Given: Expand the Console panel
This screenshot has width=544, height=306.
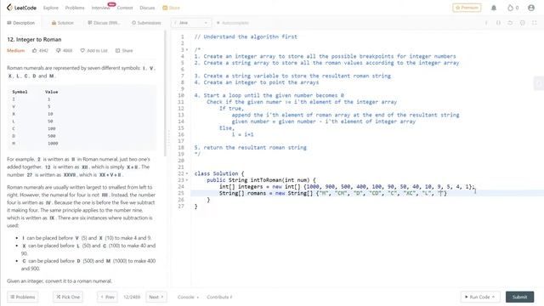Looking at the screenshot, I should [x=188, y=297].
